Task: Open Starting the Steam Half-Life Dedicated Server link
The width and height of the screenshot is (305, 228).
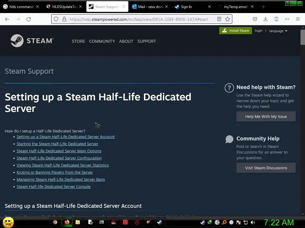Action: point(57,144)
